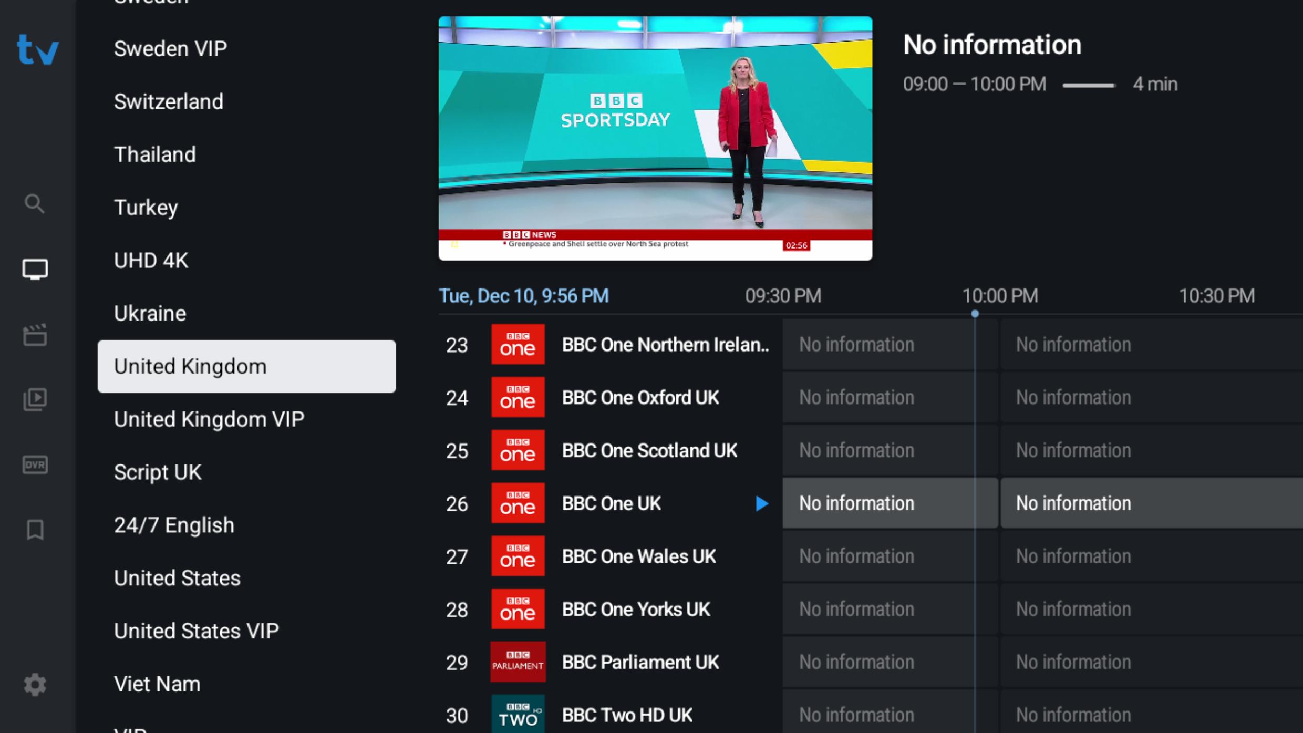Select the Ukraine category
Image resolution: width=1303 pixels, height=733 pixels.
tap(246, 314)
